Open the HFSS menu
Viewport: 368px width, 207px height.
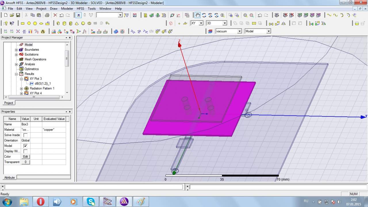click(x=80, y=9)
